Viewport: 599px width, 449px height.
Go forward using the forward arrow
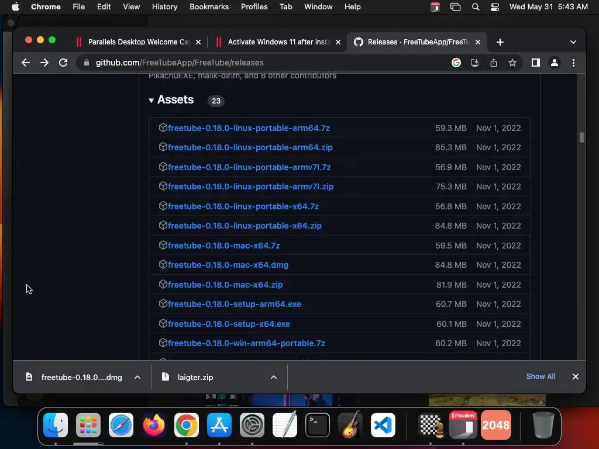[x=44, y=63]
